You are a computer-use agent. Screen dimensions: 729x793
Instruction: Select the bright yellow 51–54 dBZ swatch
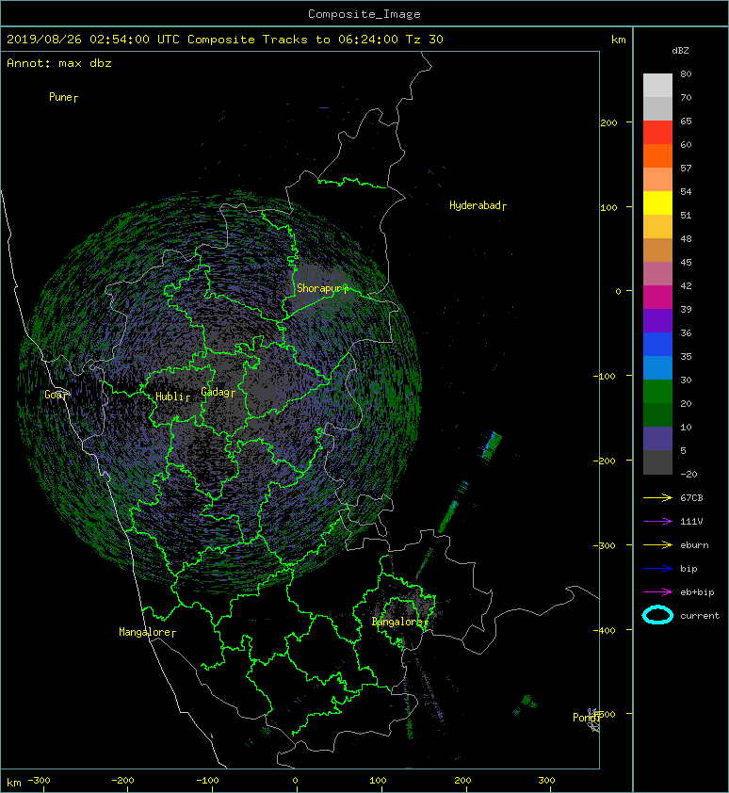click(x=657, y=203)
